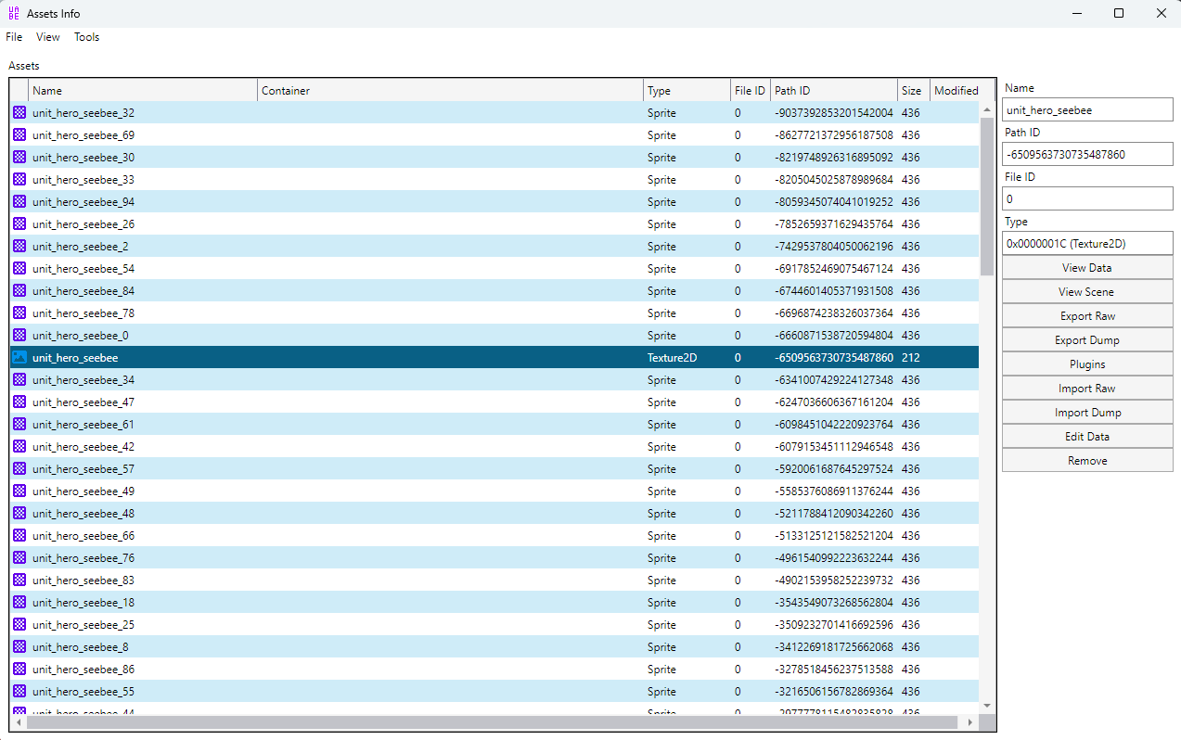Click the sprite icon next to unit_hero_seebee_0
Viewport: 1181px width, 740px height.
point(19,336)
